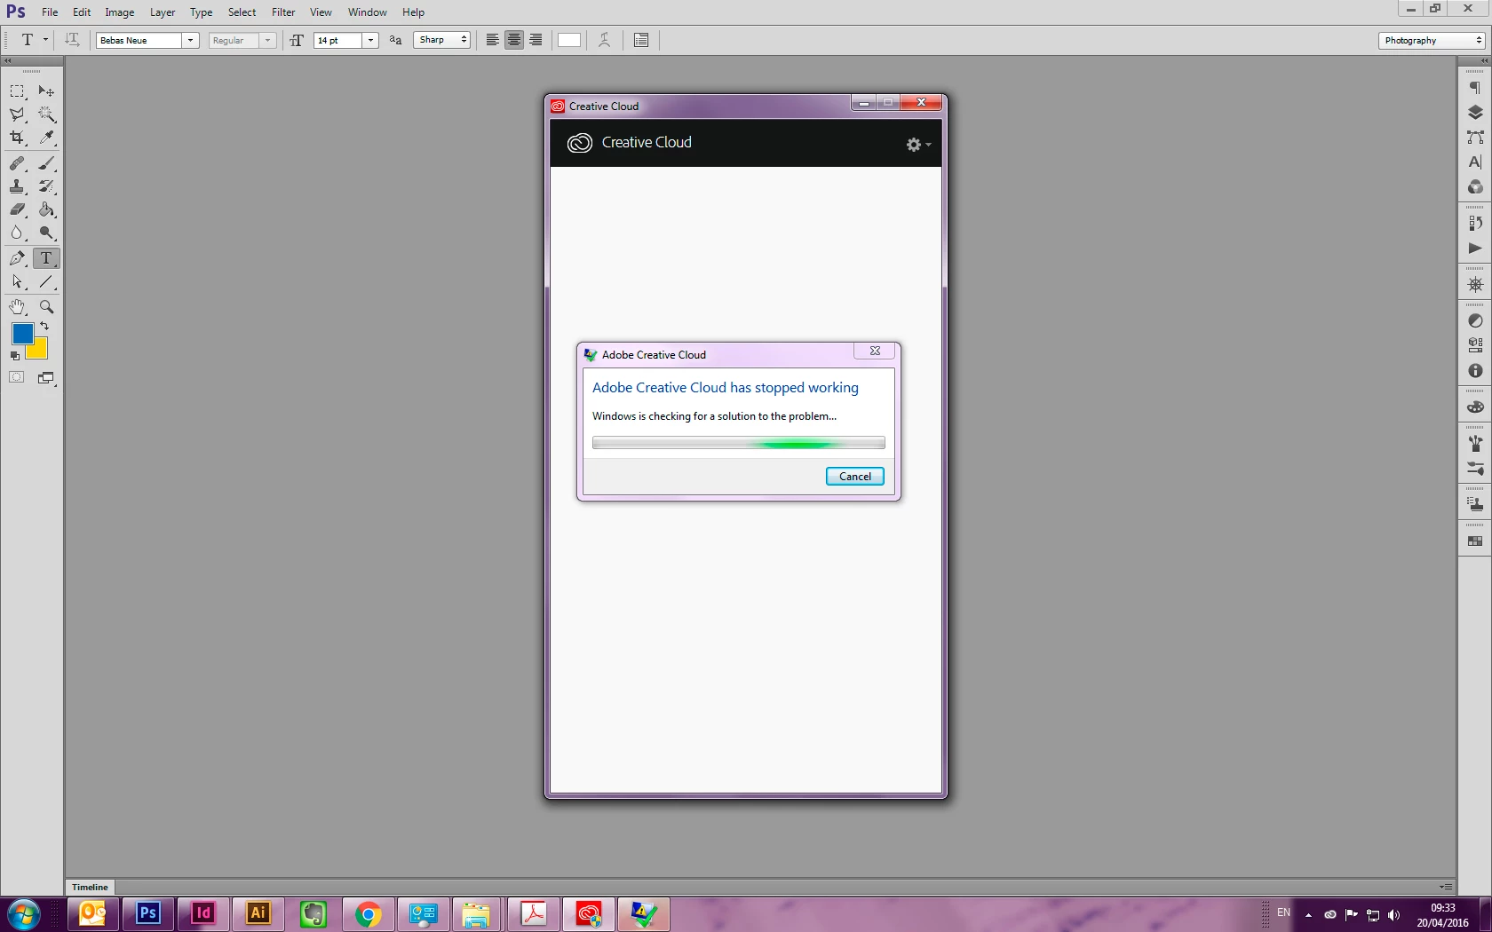Image resolution: width=1492 pixels, height=932 pixels.
Task: Select the Brush tool
Action: pyautogui.click(x=46, y=163)
